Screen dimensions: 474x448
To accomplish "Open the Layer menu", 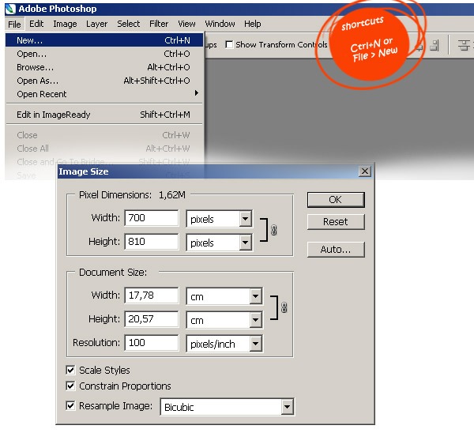I will 96,24.
